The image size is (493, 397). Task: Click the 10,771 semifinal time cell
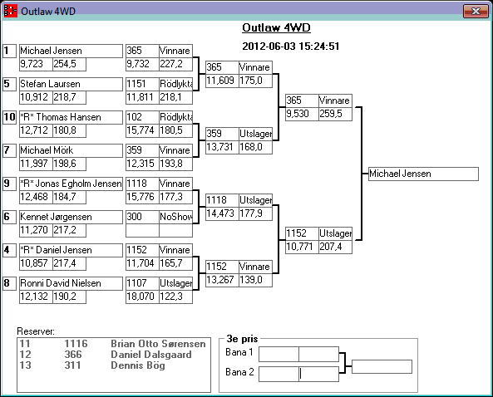tap(302, 247)
